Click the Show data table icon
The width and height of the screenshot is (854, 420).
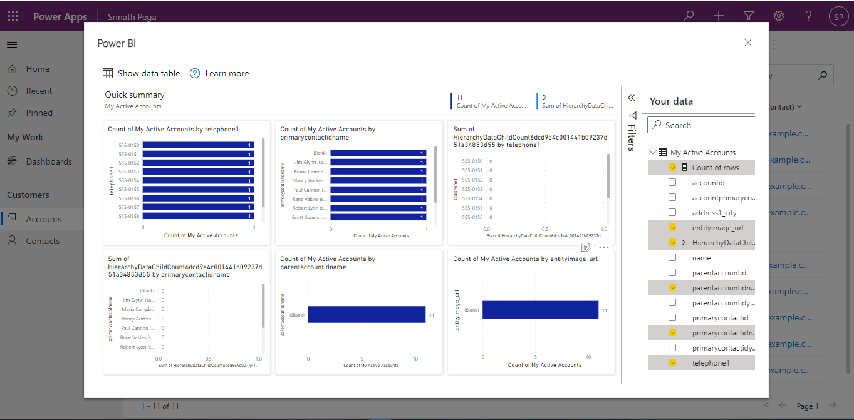[x=108, y=73]
